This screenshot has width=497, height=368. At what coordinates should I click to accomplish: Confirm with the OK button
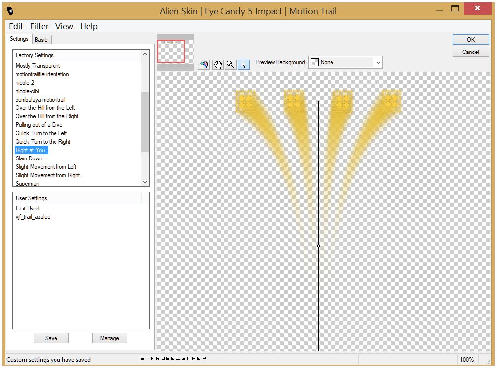tap(471, 39)
